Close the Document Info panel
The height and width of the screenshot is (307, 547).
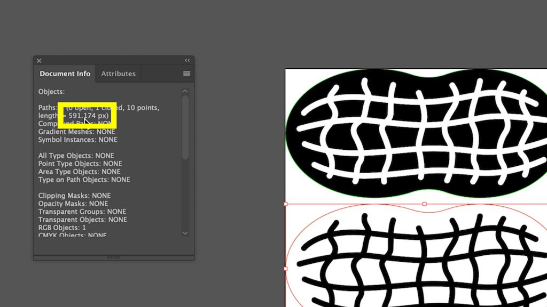(39, 61)
